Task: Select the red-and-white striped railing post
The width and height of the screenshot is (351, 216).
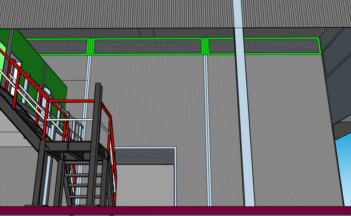Action: point(113,160)
